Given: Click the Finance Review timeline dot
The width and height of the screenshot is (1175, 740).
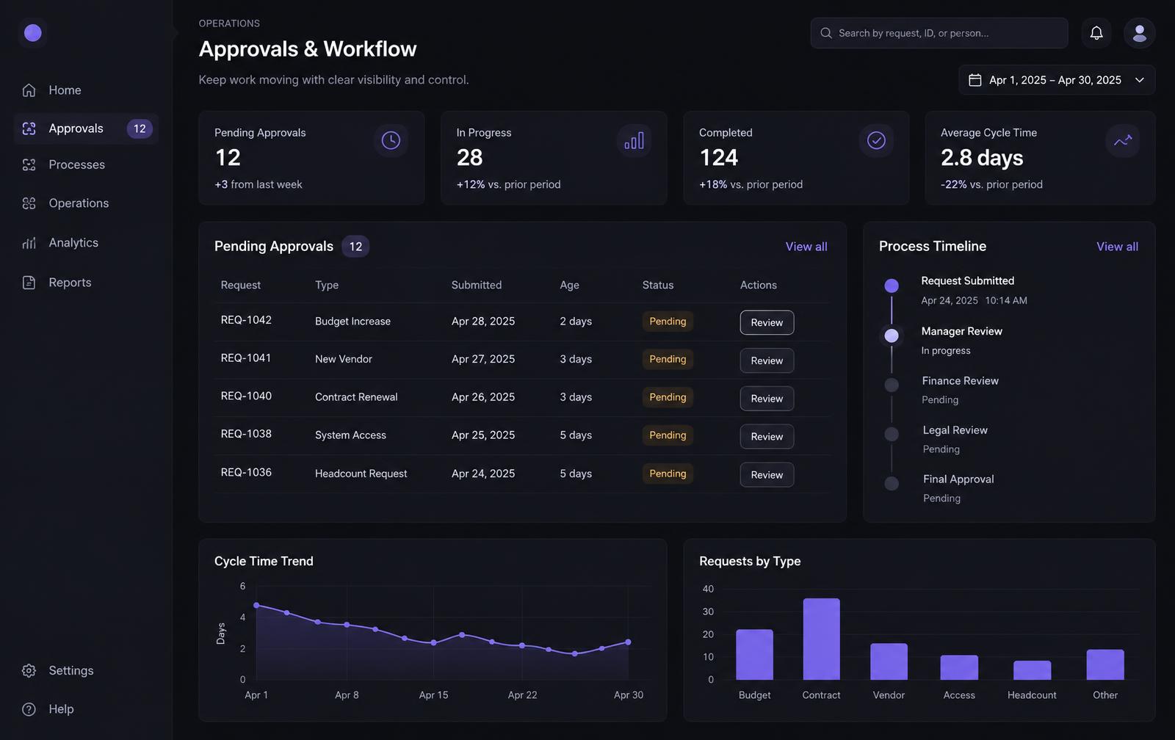Looking at the screenshot, I should click(892, 385).
